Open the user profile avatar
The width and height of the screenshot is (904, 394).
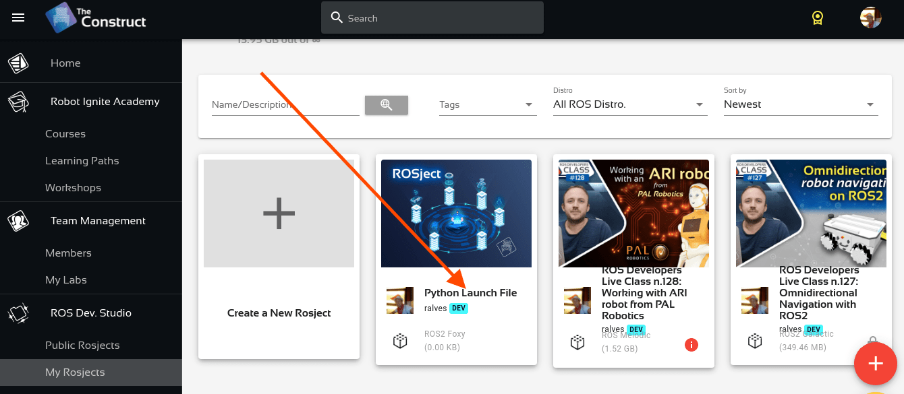tap(871, 18)
